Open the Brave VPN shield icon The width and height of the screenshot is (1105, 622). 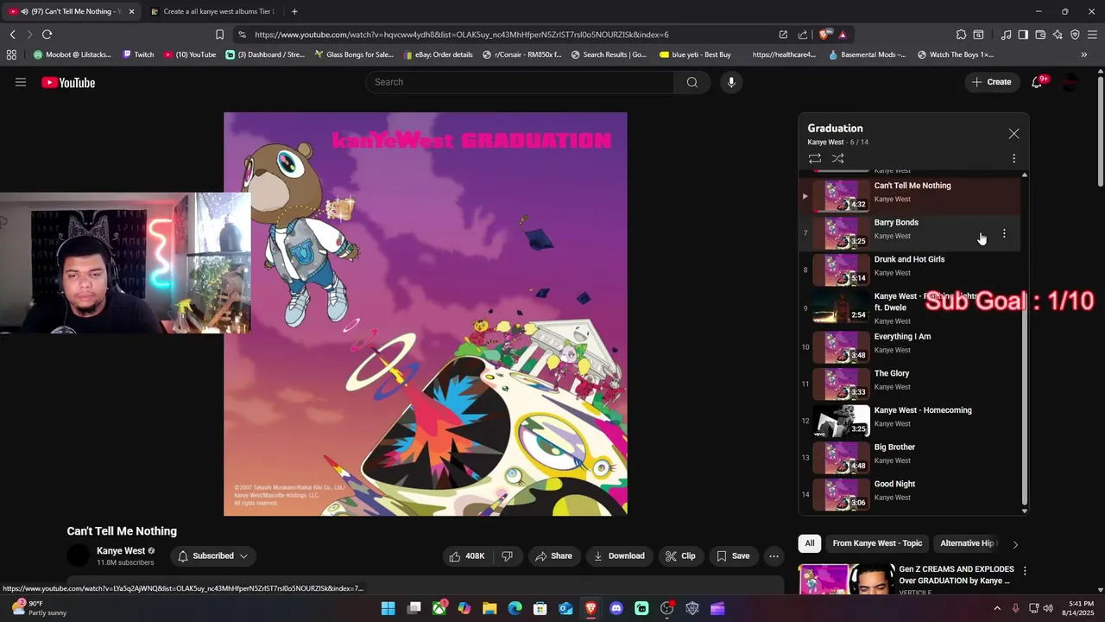[x=1075, y=35]
